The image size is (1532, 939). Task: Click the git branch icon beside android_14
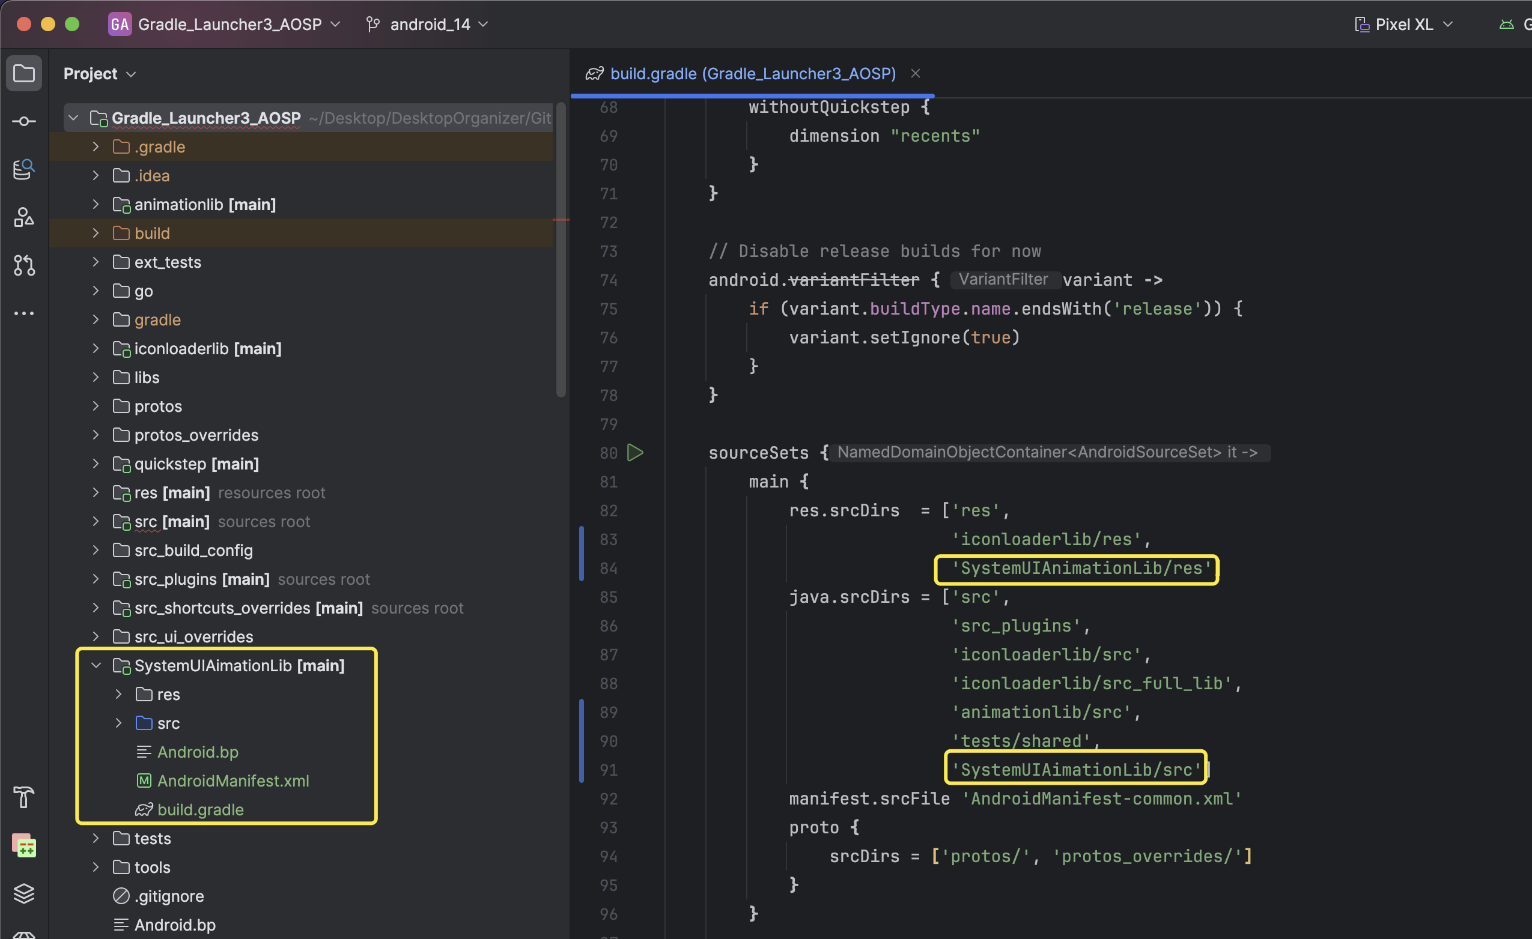(x=373, y=24)
